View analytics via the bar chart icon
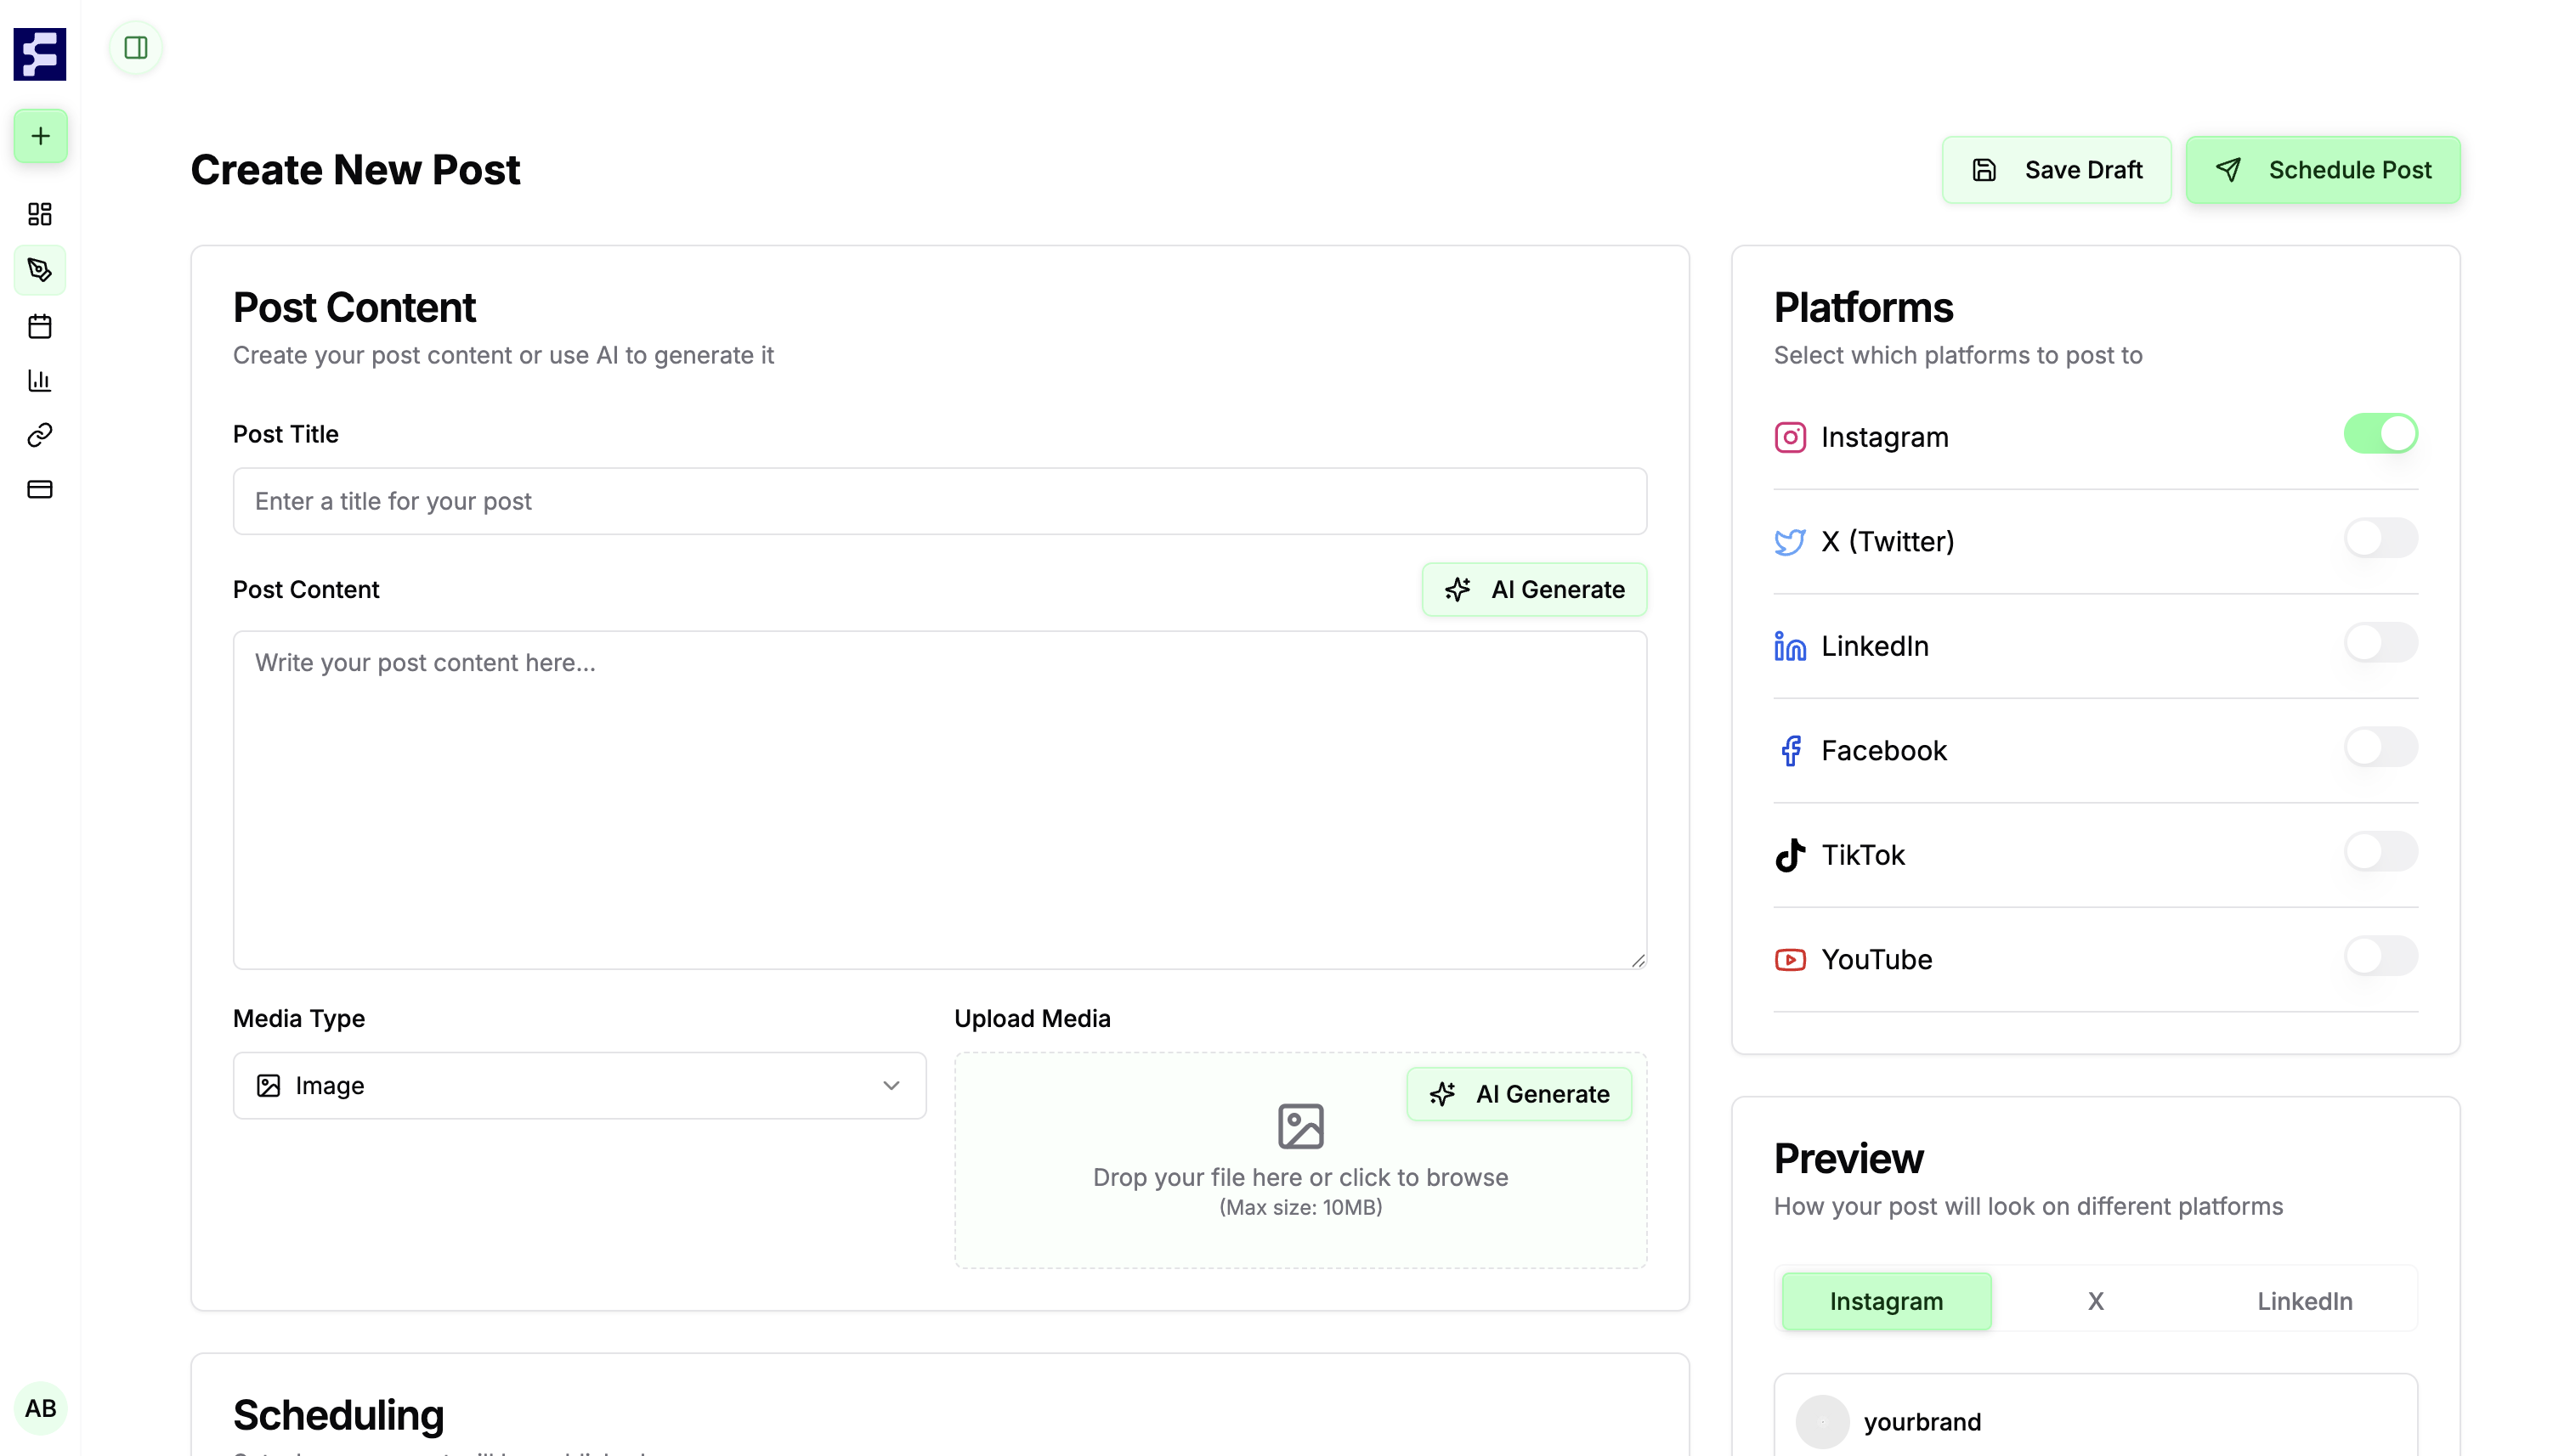Screen dimensions: 2570x1456 click(x=39, y=380)
